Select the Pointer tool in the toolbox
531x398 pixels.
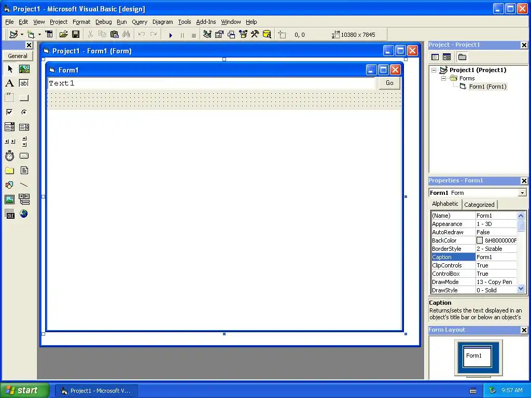(10, 69)
